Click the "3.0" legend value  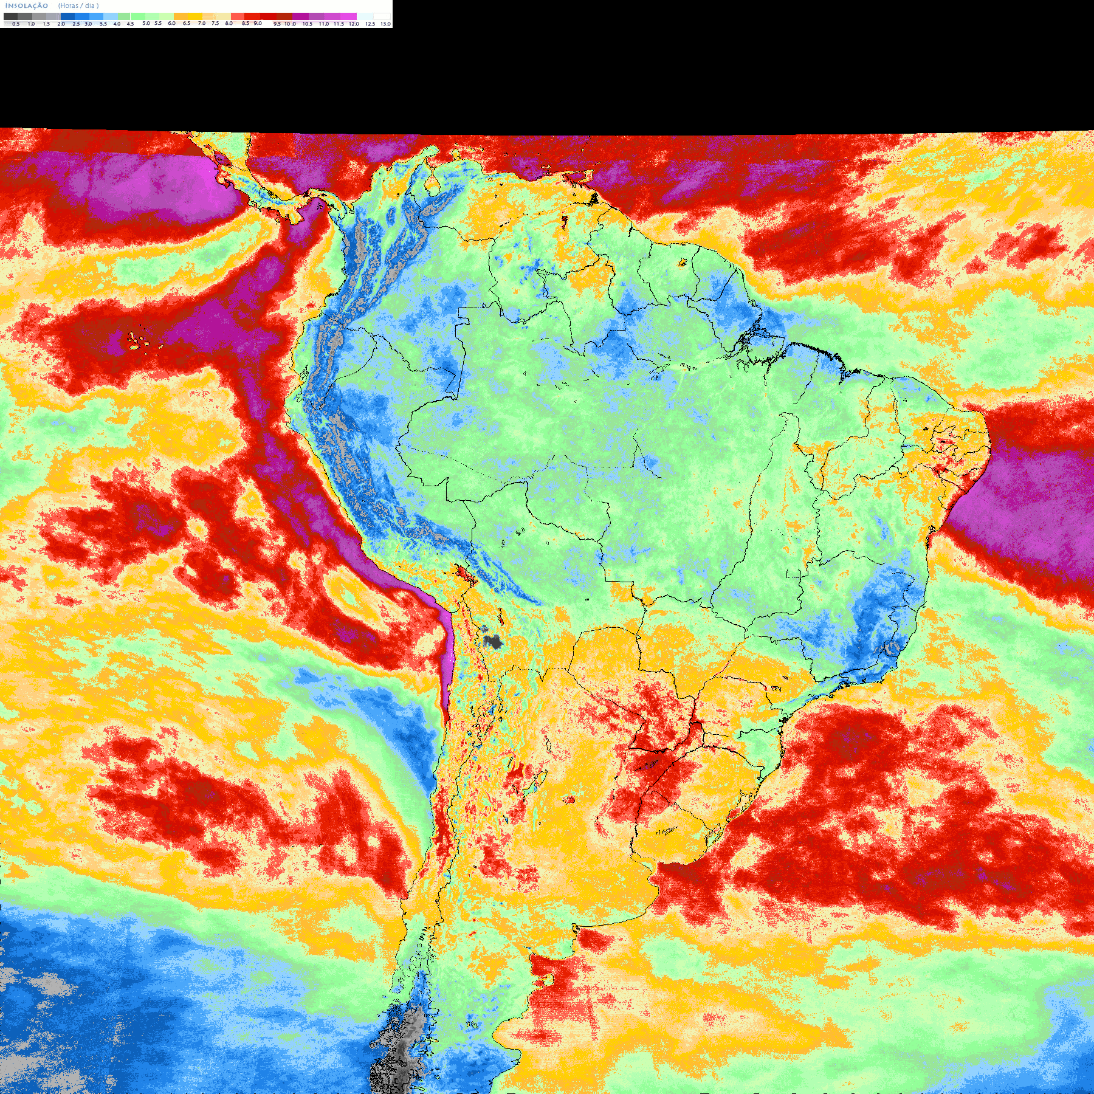point(88,24)
